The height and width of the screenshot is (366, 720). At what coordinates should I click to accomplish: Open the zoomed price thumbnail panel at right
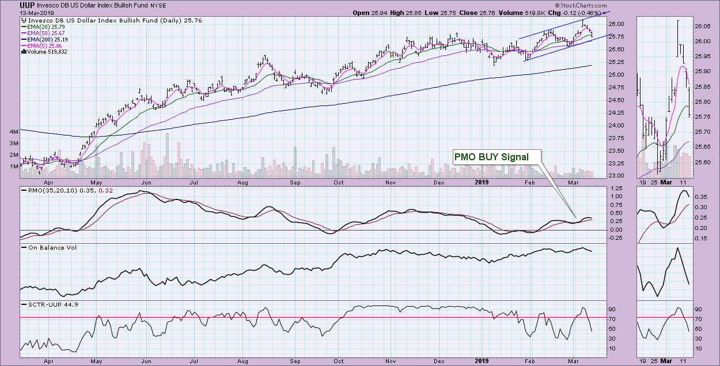tap(664, 97)
